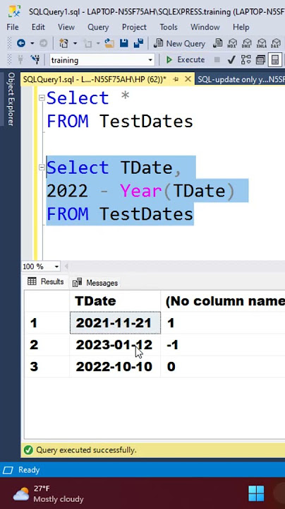285x509 pixels.
Task: Click the Save file icon
Action: [x=123, y=43]
